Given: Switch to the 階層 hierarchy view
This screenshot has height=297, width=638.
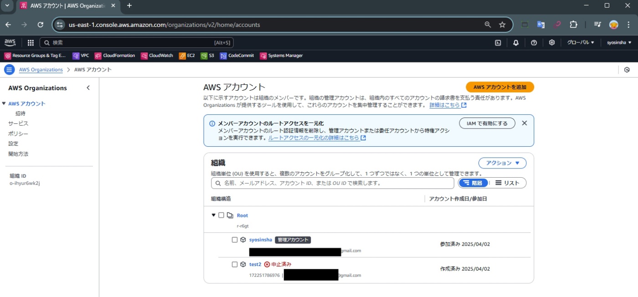Looking at the screenshot, I should coord(473,183).
